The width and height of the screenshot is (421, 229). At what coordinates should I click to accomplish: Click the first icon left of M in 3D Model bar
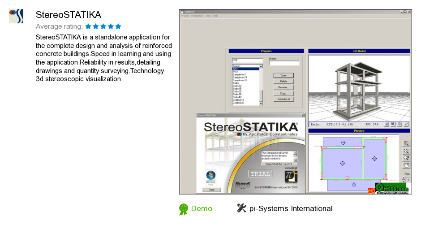point(387,124)
